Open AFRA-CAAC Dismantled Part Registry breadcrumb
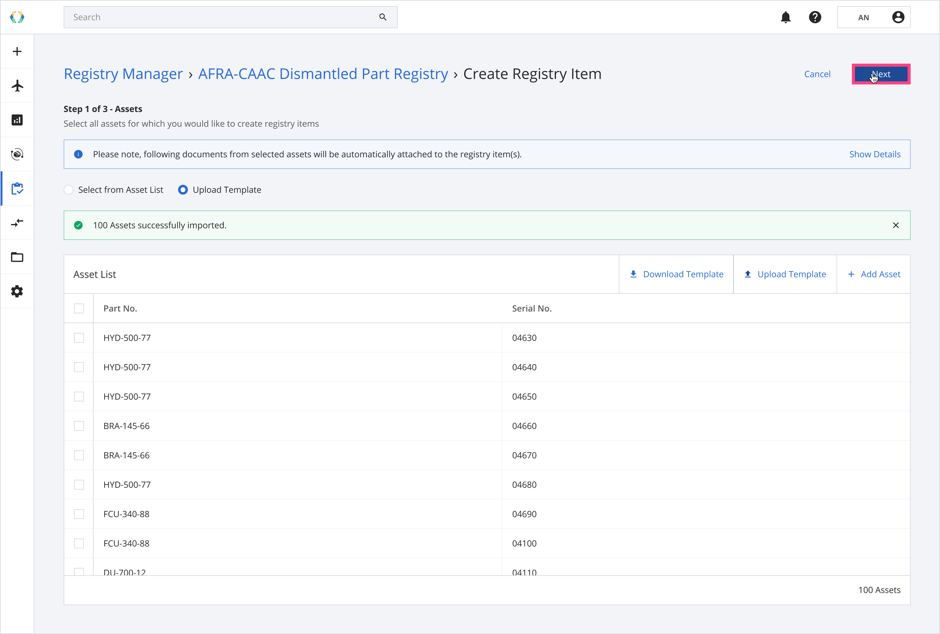Screen dimensions: 940x634 click(x=323, y=74)
